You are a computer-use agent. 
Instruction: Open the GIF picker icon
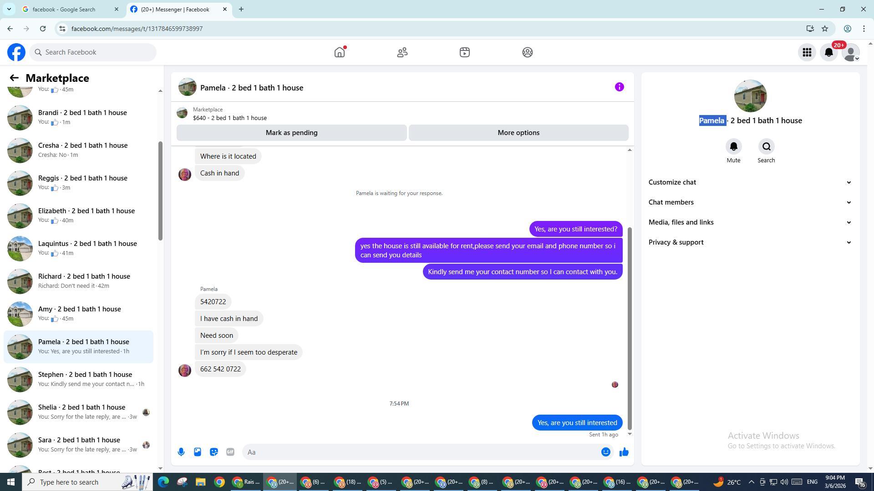pyautogui.click(x=230, y=452)
